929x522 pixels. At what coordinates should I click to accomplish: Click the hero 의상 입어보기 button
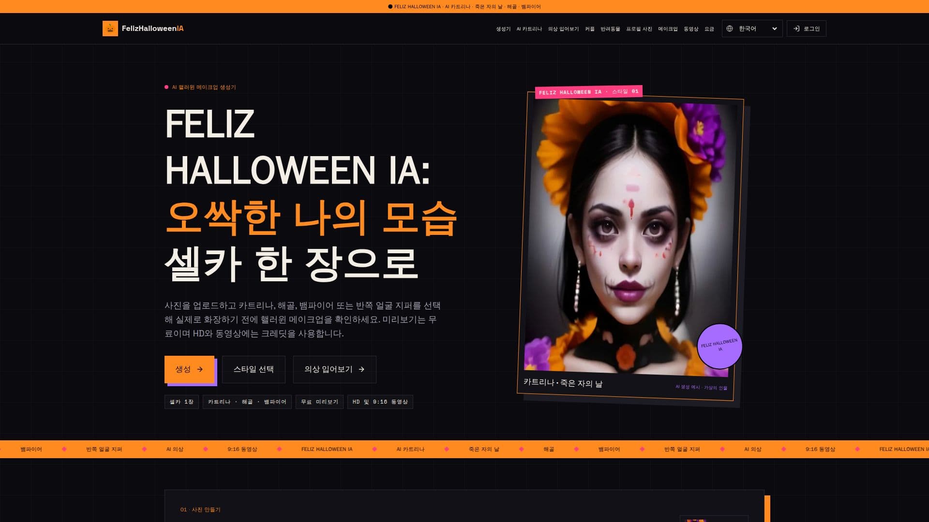coord(334,369)
